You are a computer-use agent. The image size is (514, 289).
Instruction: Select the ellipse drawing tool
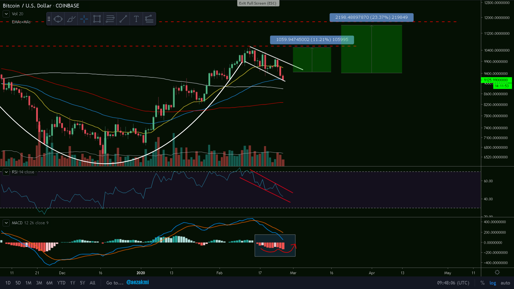pyautogui.click(x=58, y=19)
